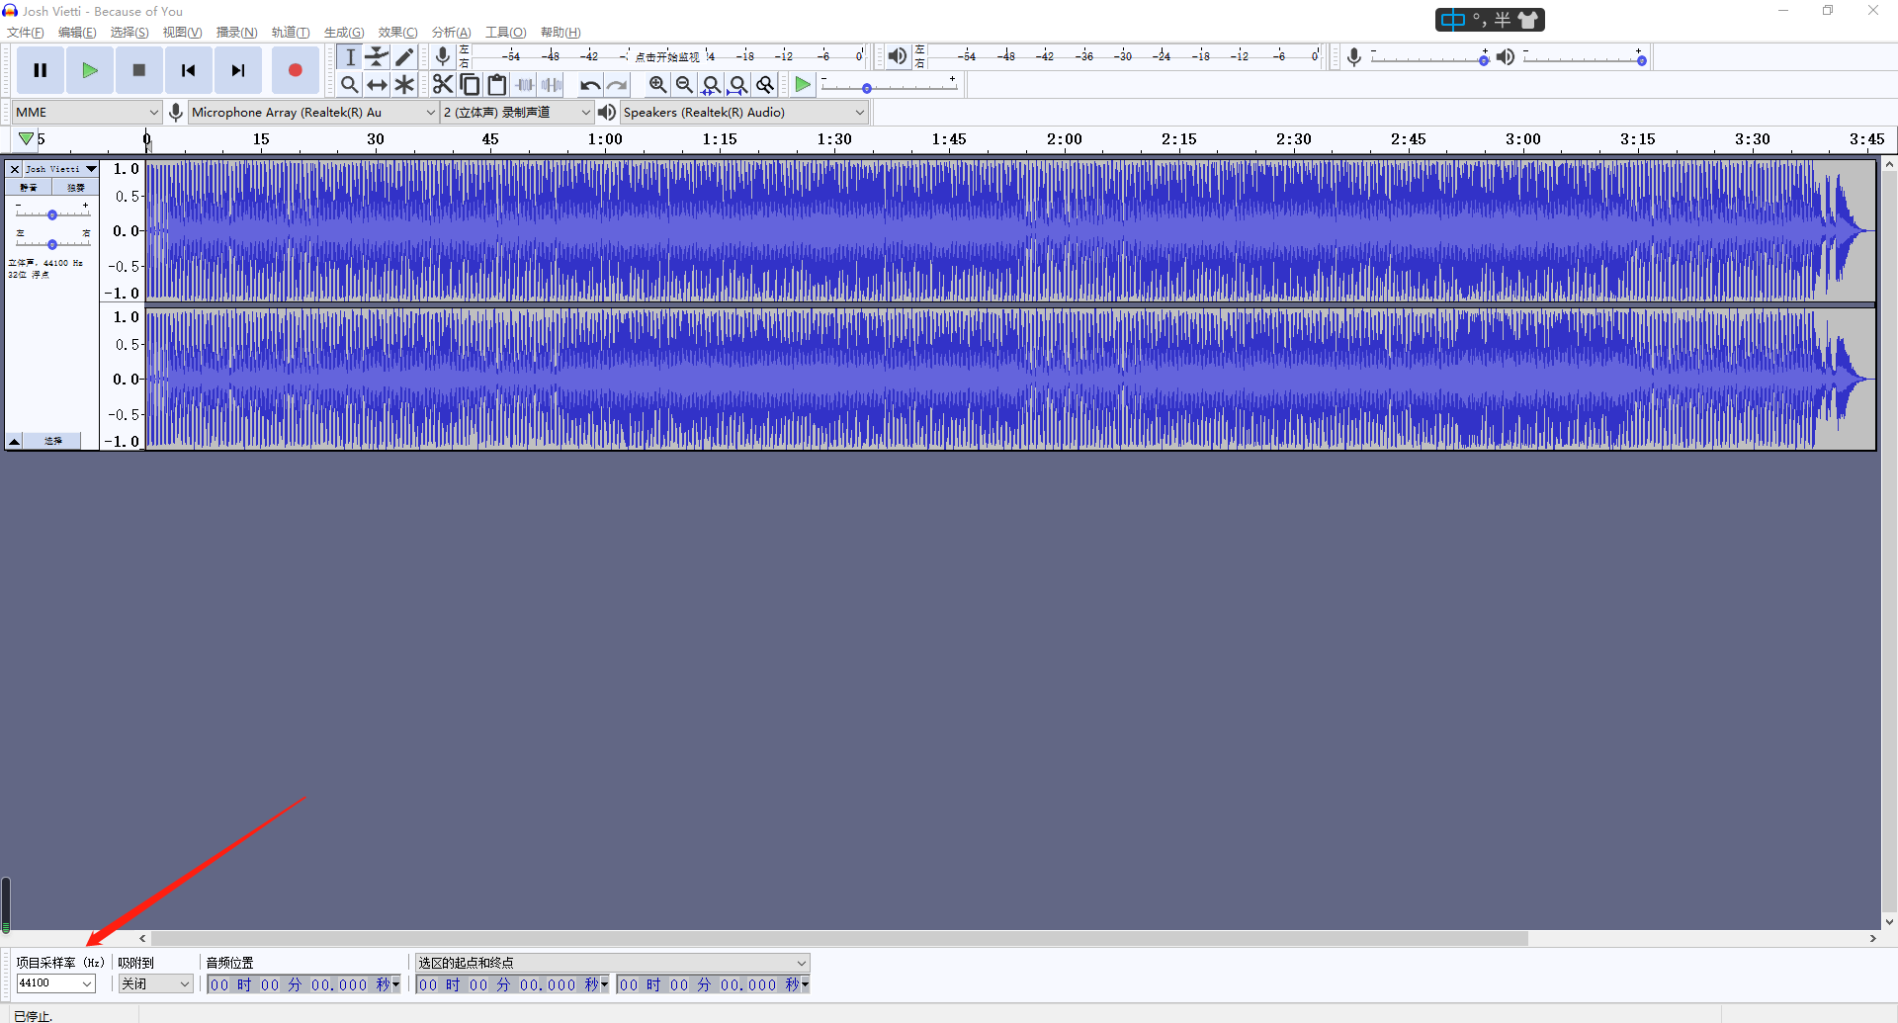
Task: Adjust the track pan slider
Action: click(52, 242)
